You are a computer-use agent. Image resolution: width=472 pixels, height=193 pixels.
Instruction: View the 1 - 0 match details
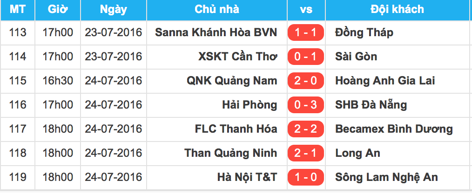click(x=306, y=177)
